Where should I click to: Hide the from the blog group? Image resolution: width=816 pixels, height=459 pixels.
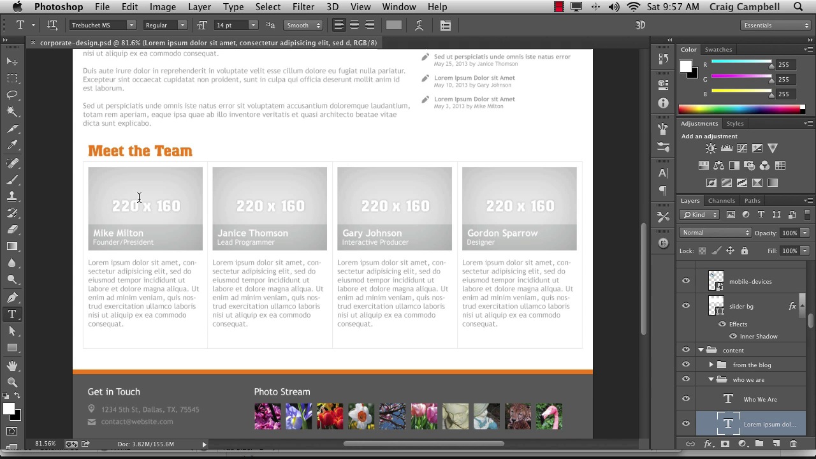[x=686, y=365]
